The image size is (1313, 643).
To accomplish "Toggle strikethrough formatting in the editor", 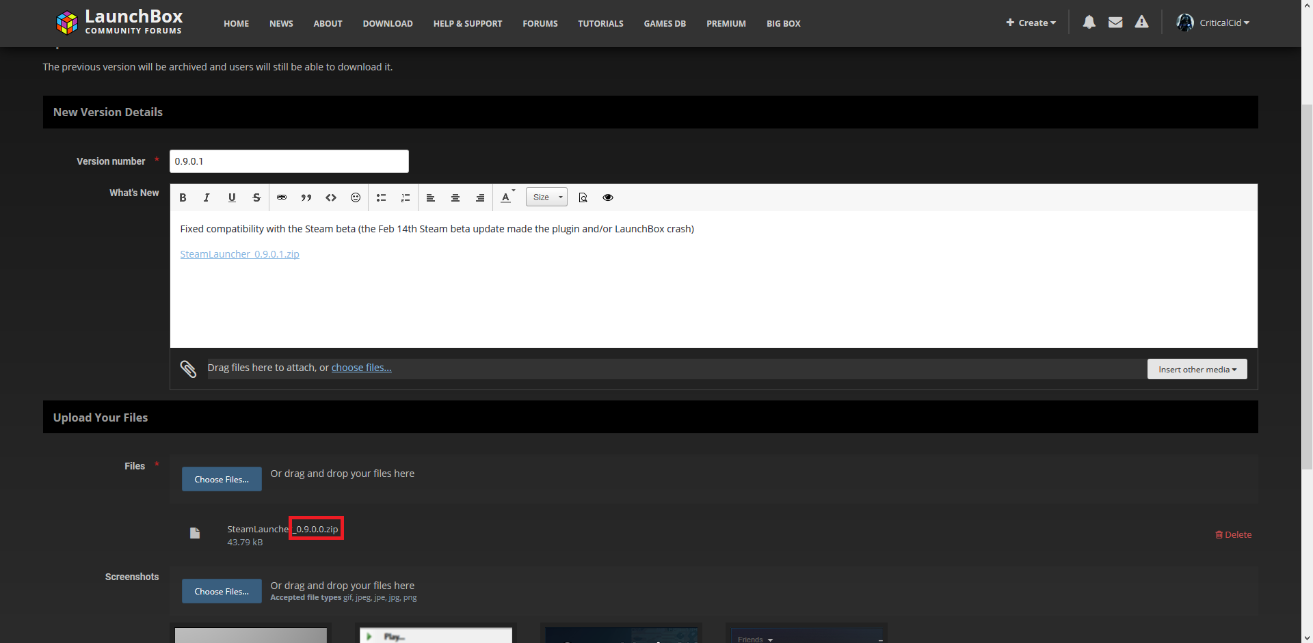I will (256, 197).
